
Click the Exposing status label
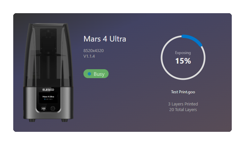point(183,53)
